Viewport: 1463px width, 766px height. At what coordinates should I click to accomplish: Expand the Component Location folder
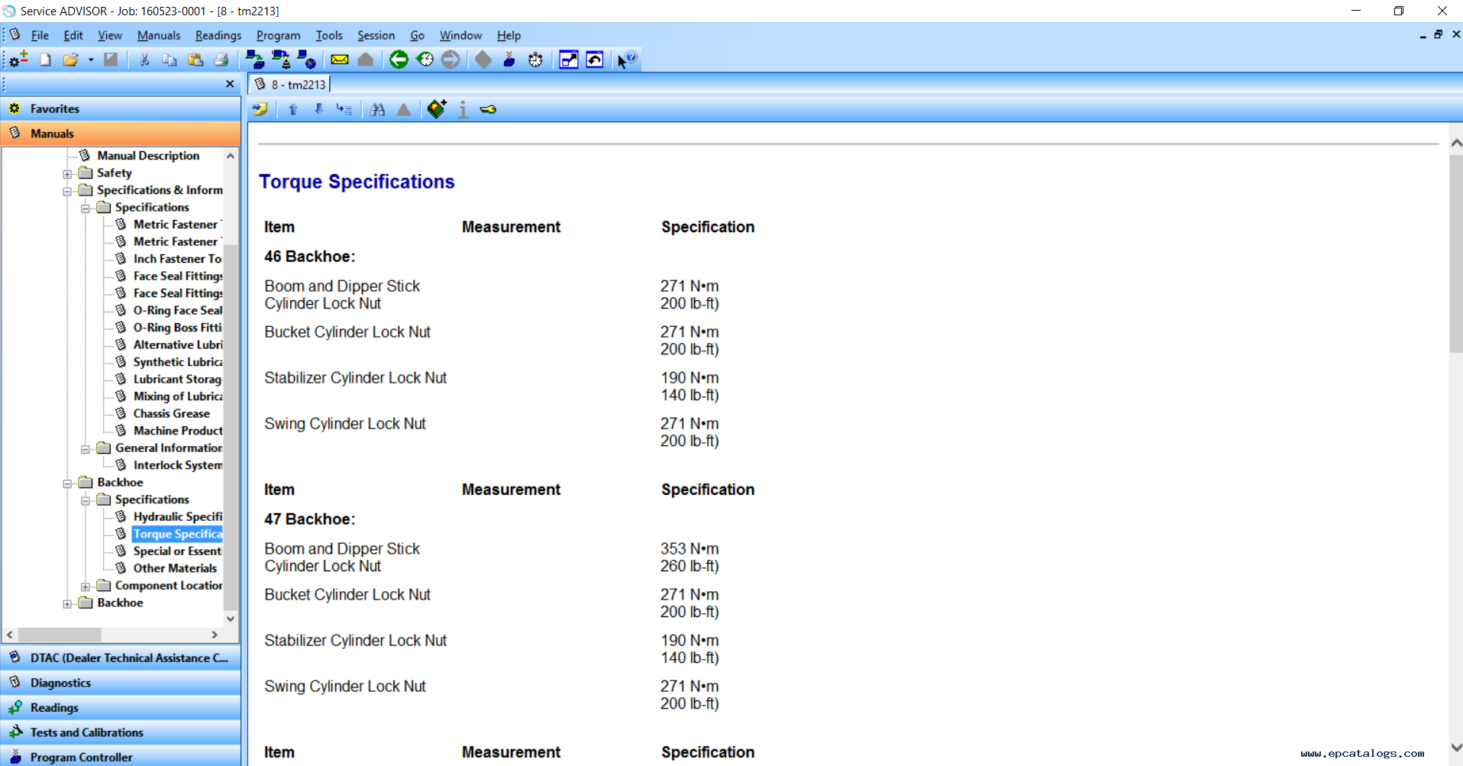coord(86,587)
